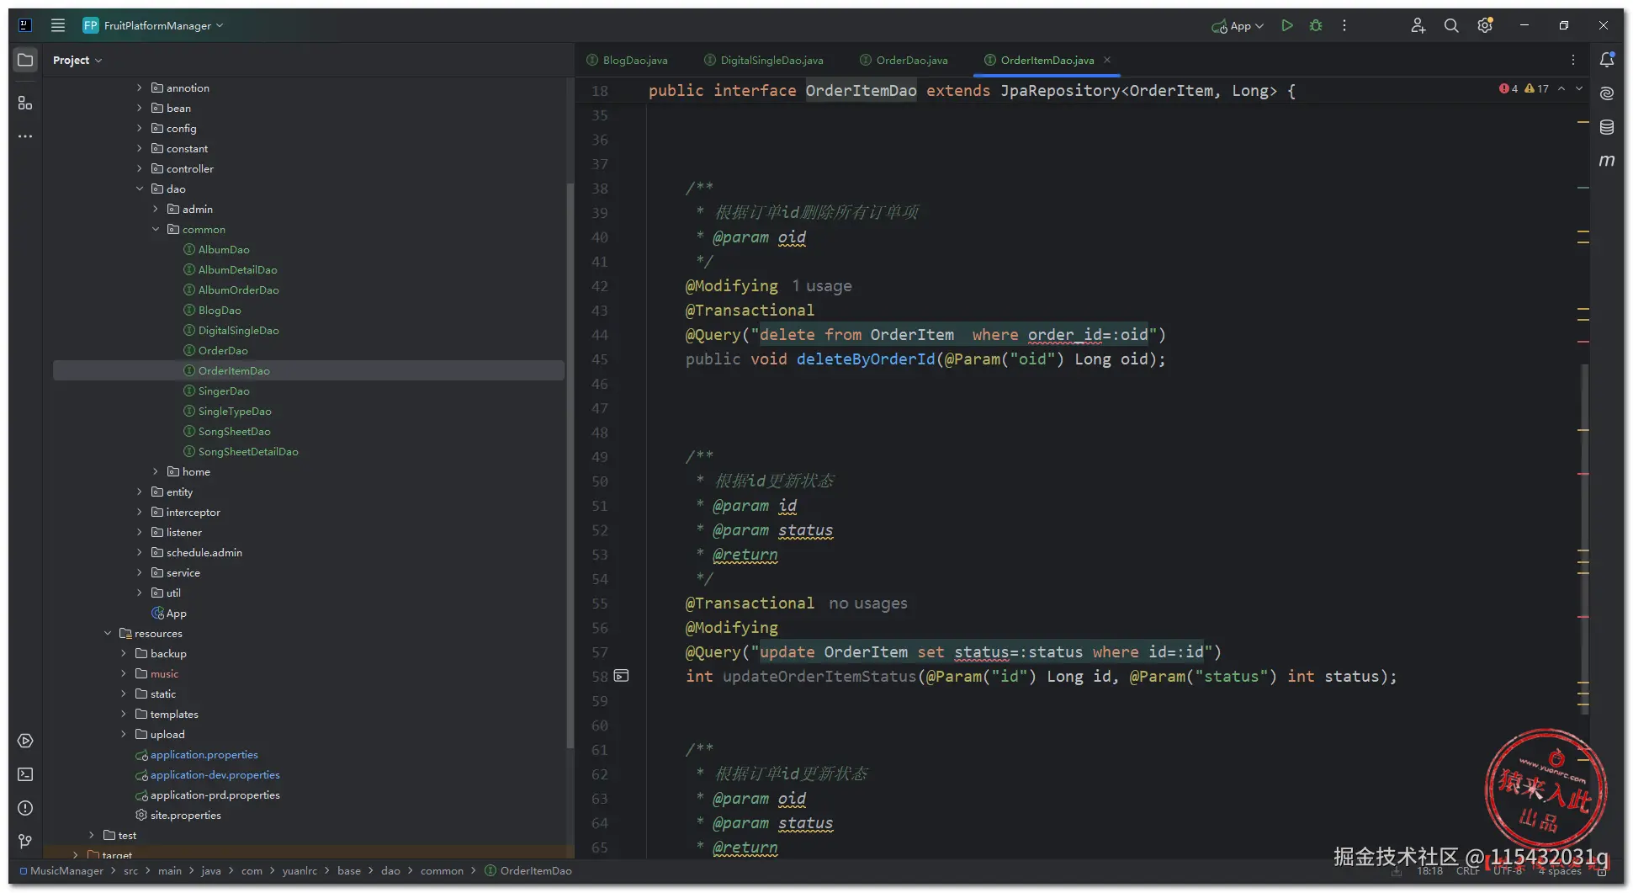The image size is (1633, 893).
Task: Switch to OrderDao.java tab
Action: pos(904,60)
